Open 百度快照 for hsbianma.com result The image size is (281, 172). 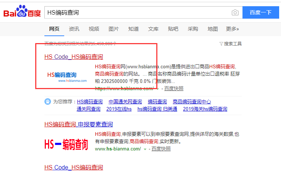click(x=174, y=88)
